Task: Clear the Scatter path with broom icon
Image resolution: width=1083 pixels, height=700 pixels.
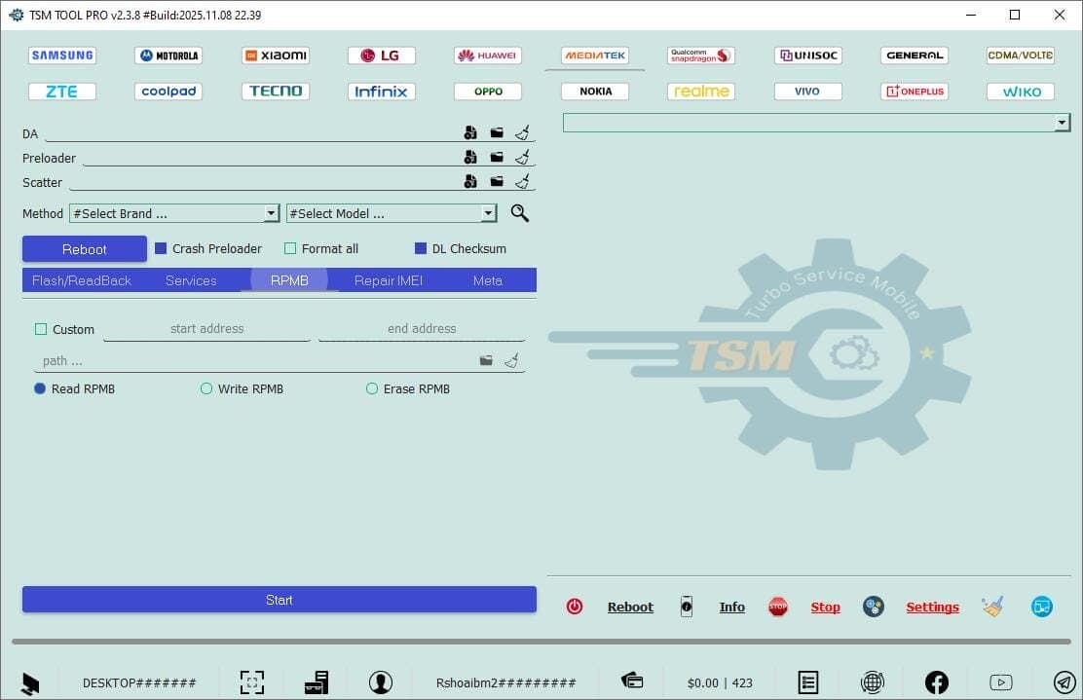Action: (522, 181)
